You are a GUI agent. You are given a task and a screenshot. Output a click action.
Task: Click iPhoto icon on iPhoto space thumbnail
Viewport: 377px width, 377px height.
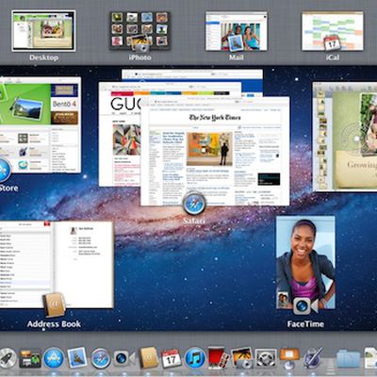pos(140,42)
